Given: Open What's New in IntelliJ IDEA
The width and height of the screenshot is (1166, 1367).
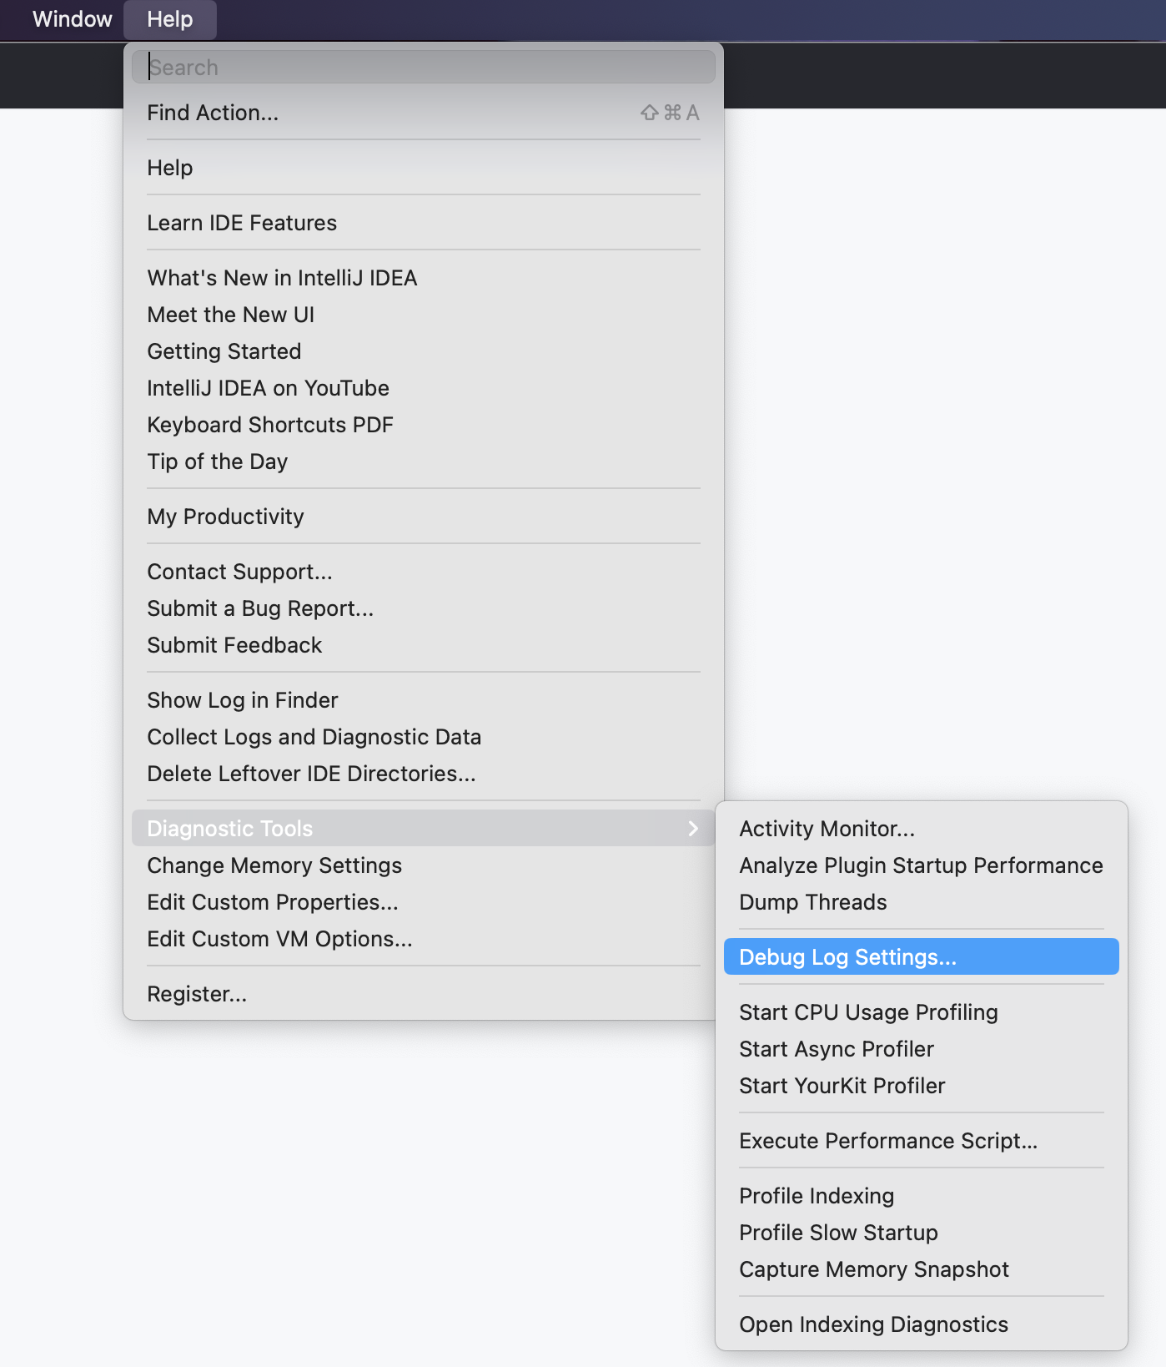Looking at the screenshot, I should [282, 278].
